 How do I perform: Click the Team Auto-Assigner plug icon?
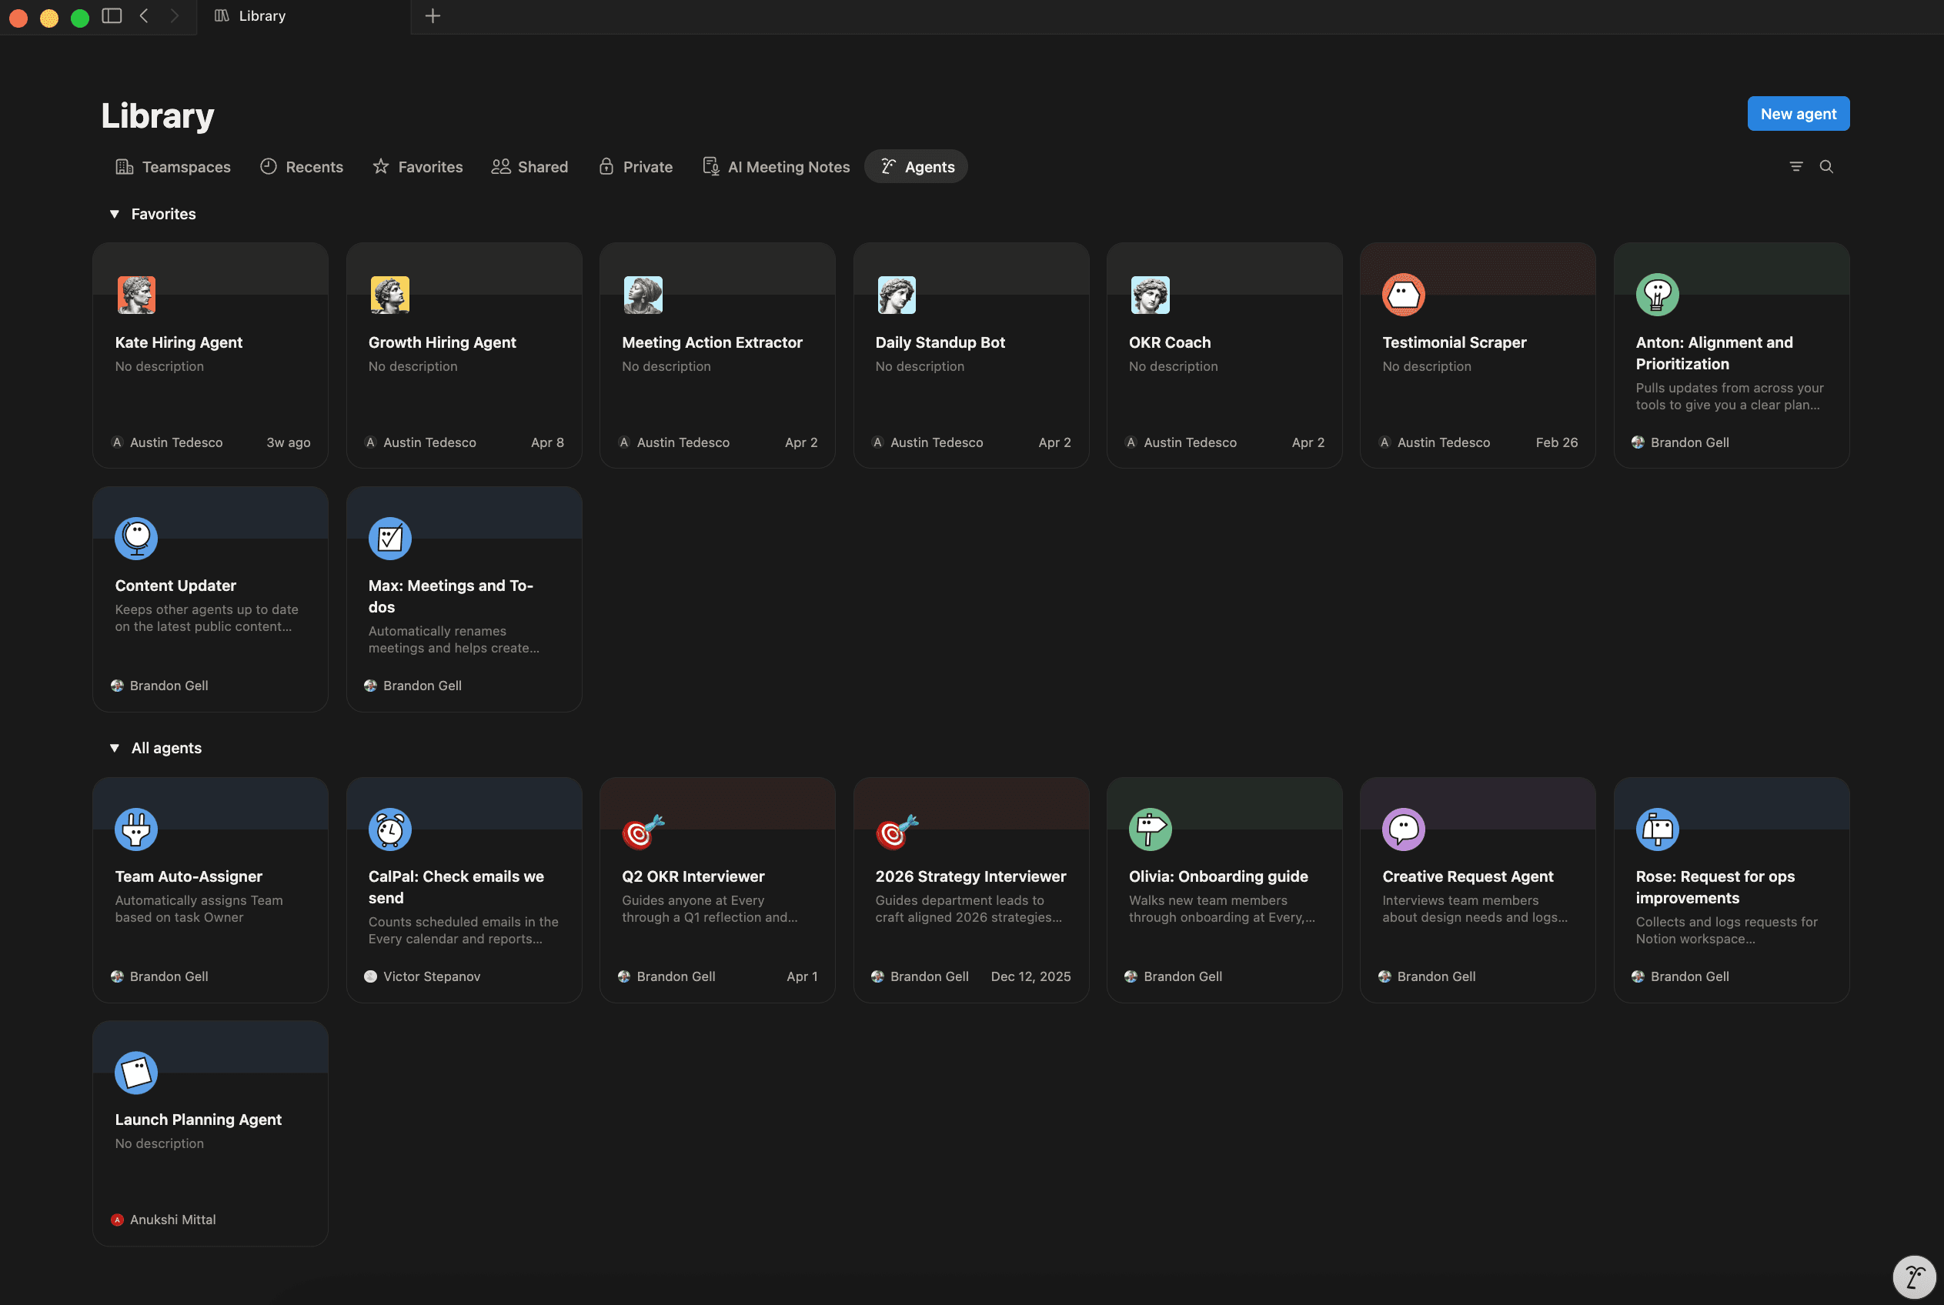click(x=135, y=829)
